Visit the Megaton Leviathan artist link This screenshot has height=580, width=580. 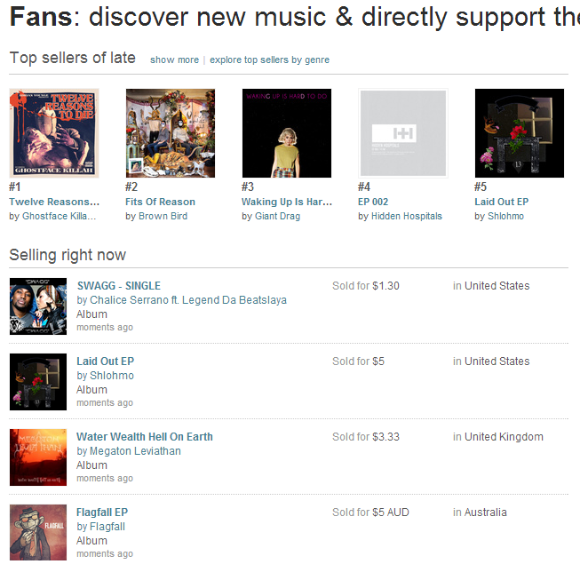tap(135, 451)
